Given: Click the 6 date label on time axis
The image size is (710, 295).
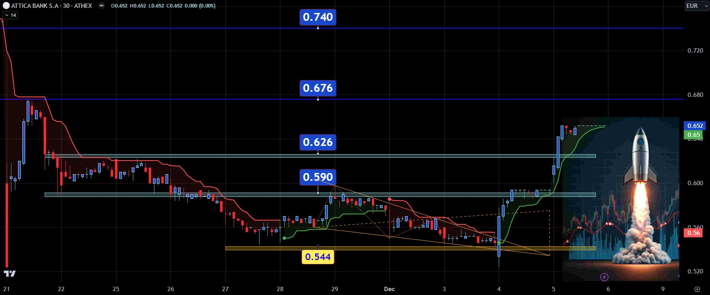Looking at the screenshot, I should point(608,289).
